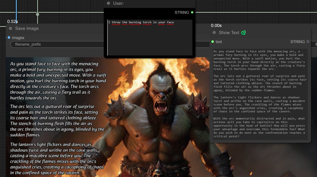This screenshot has height=177, width=317.
Task: Collapse the Save Image node via its dot
Action: [x=11, y=28]
